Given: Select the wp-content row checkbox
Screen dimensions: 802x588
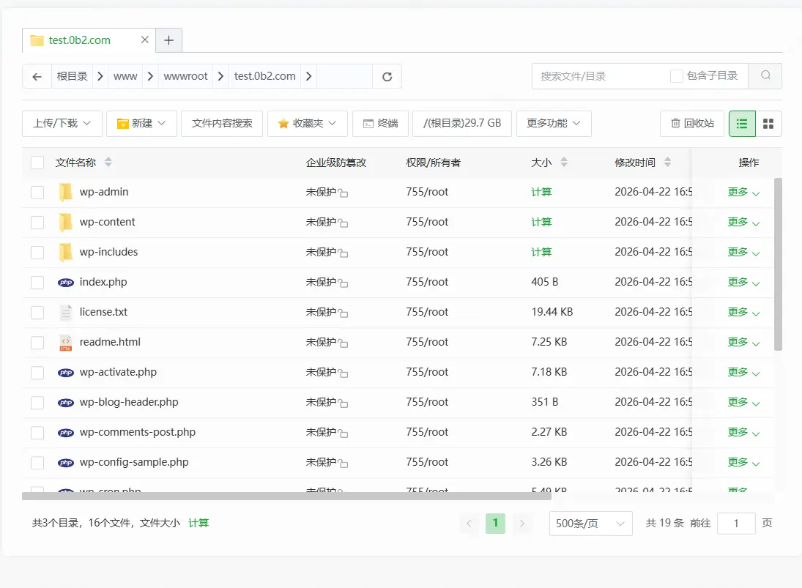Looking at the screenshot, I should (37, 223).
